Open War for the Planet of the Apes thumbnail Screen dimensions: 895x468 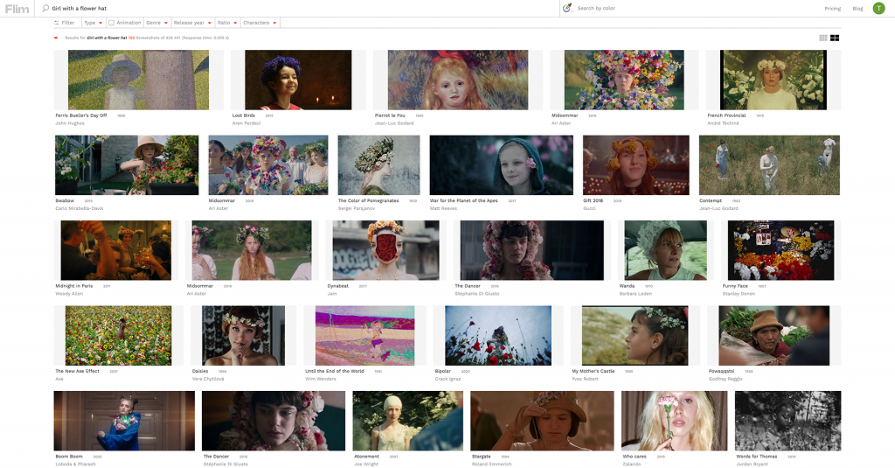tap(501, 165)
